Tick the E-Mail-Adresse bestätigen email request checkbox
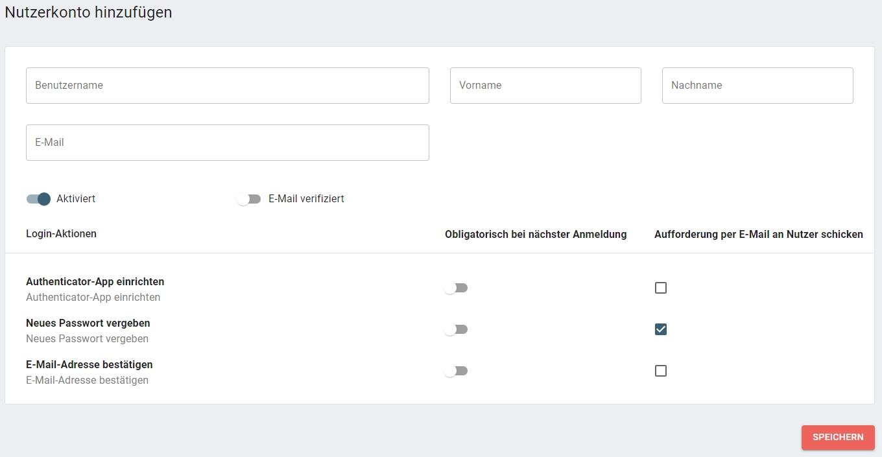This screenshot has width=882, height=457. pos(660,371)
